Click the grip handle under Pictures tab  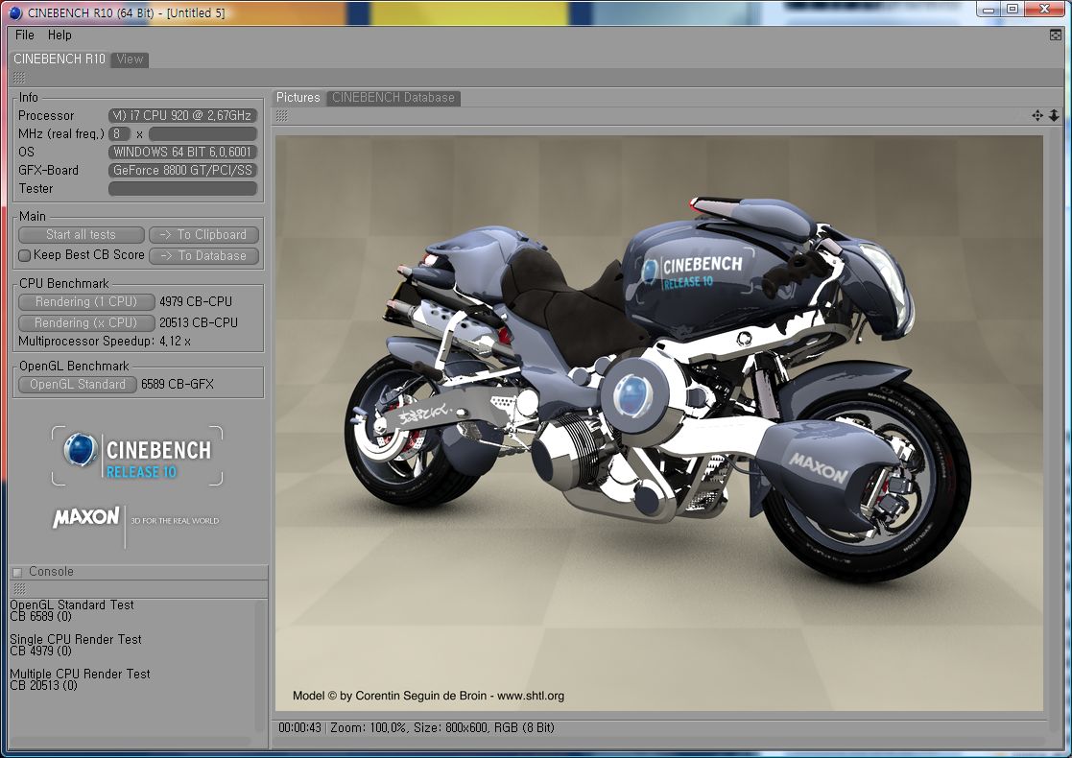[281, 115]
